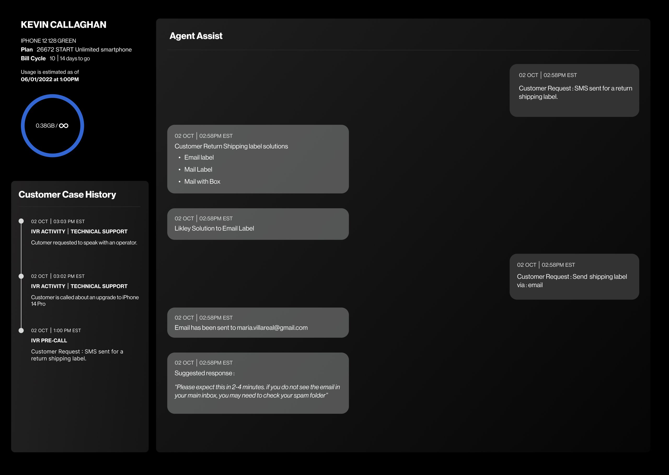Click the 03:03 PM timeline marker dot
Viewport: 669px width, 475px height.
[21, 221]
